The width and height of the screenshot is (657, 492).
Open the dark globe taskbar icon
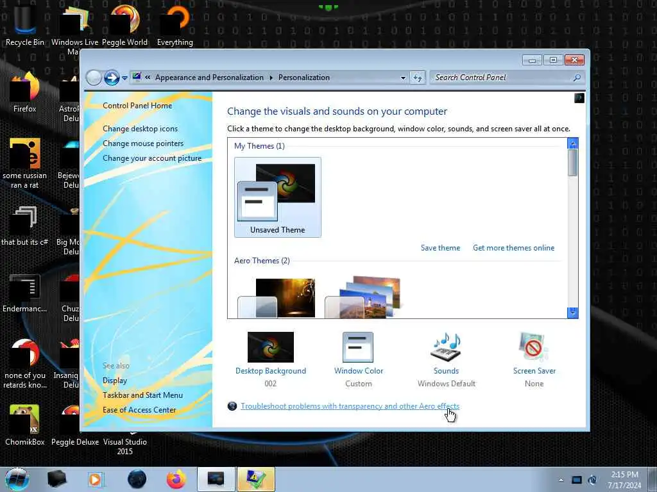137,479
